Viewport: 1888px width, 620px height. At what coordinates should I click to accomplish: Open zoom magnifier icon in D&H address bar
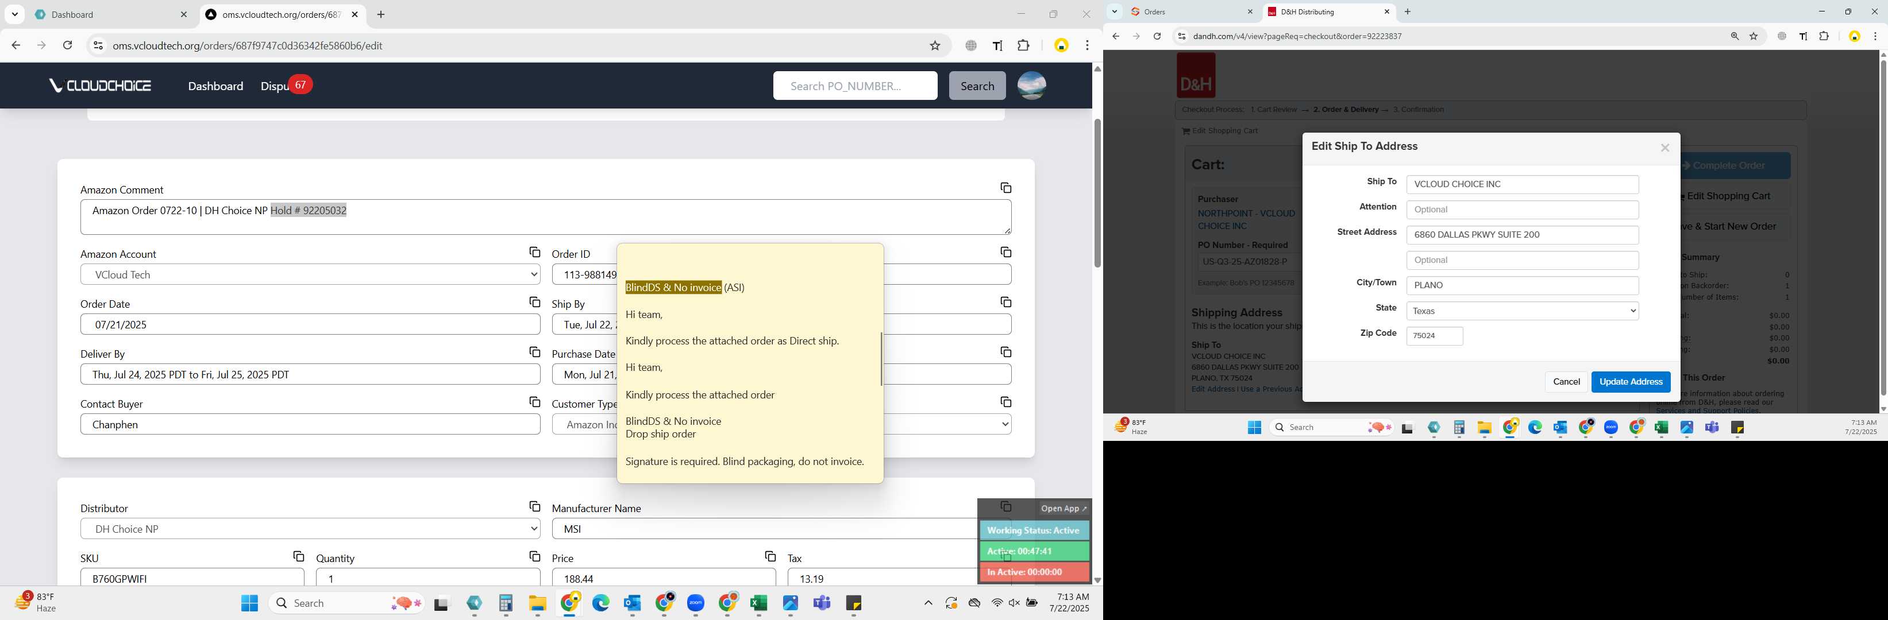(x=1734, y=36)
